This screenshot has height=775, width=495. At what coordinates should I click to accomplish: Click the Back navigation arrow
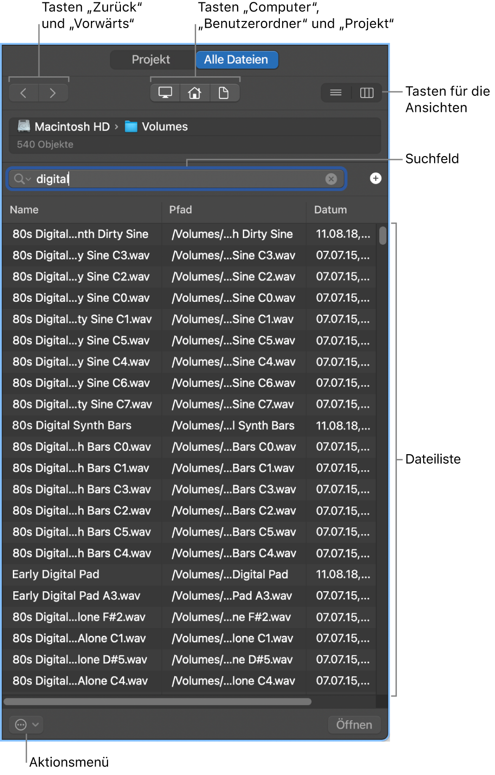[x=24, y=93]
